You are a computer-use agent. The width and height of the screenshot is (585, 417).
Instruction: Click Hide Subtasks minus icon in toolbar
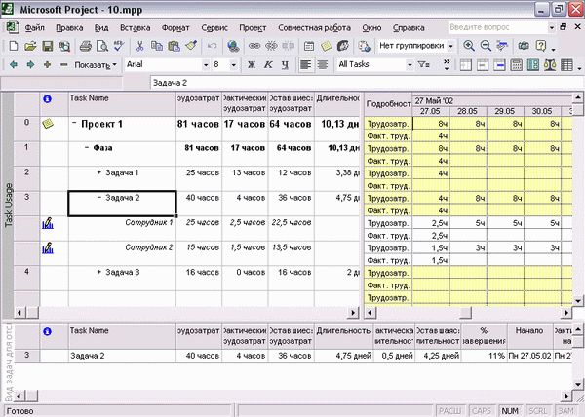click(x=63, y=65)
